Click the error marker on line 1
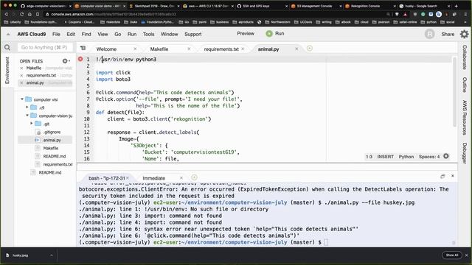 point(80,59)
